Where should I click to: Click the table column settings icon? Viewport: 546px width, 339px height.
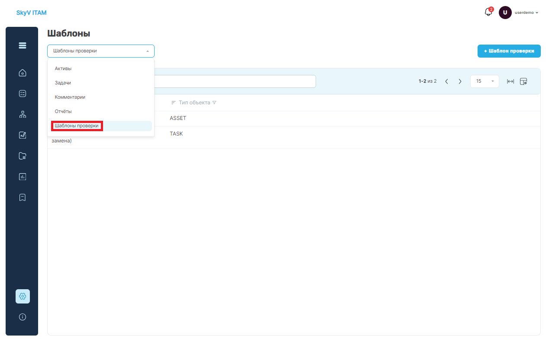pyautogui.click(x=523, y=81)
